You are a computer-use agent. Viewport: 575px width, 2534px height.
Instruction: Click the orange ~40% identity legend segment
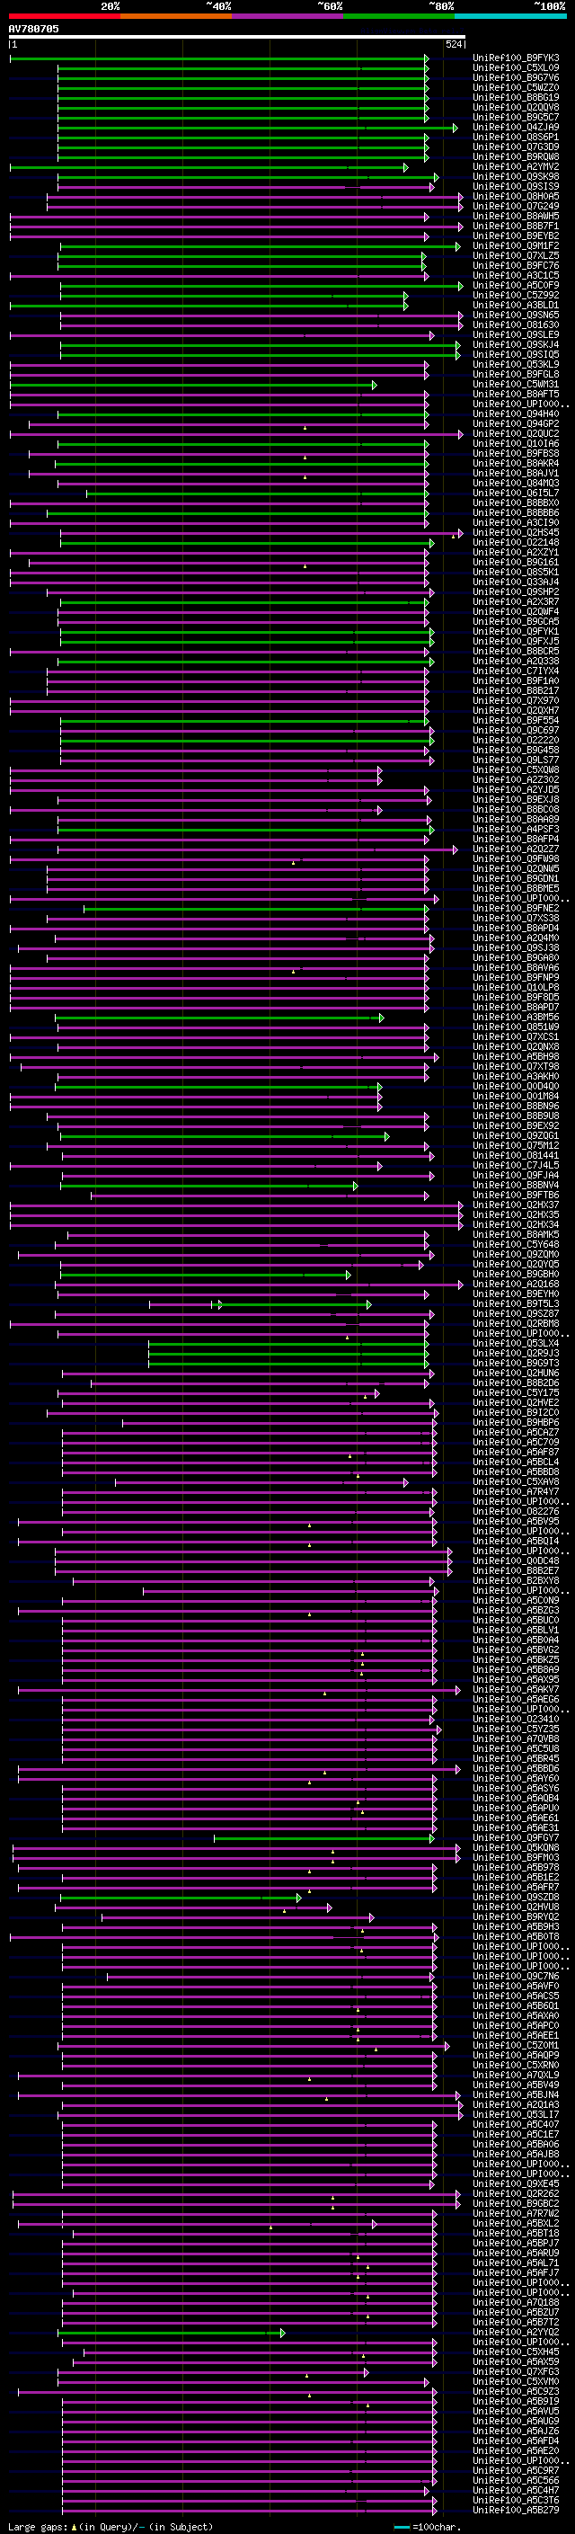[x=176, y=16]
